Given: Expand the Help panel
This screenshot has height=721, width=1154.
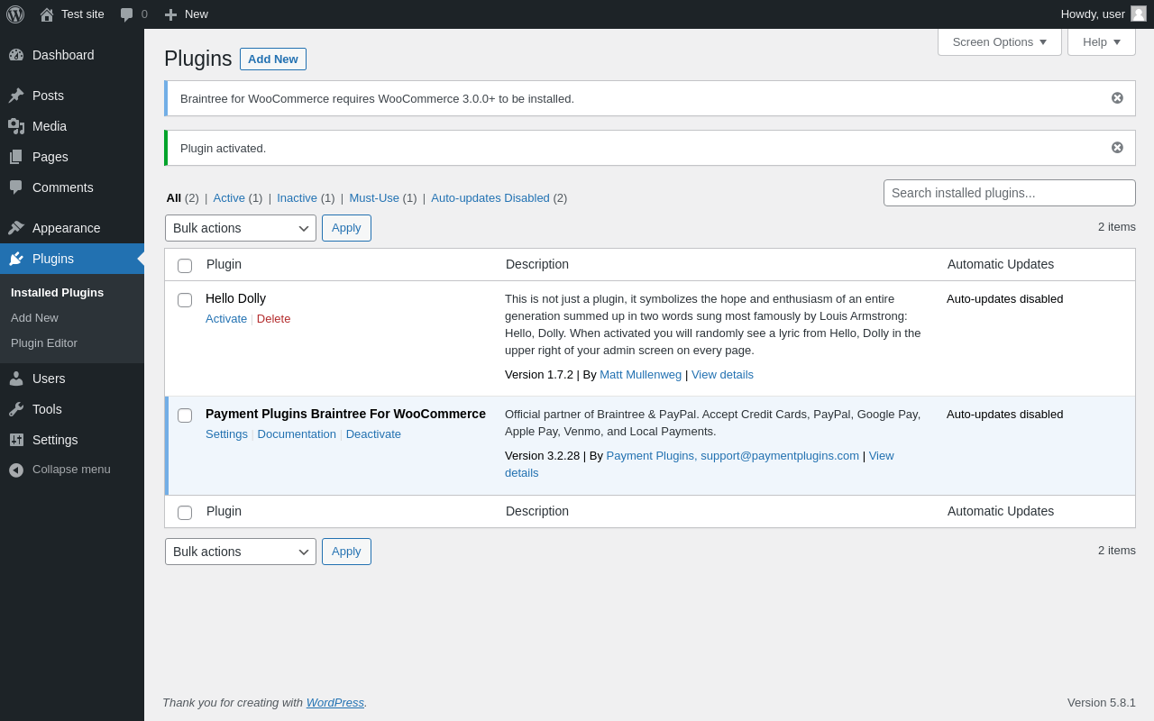Looking at the screenshot, I should point(1101,41).
